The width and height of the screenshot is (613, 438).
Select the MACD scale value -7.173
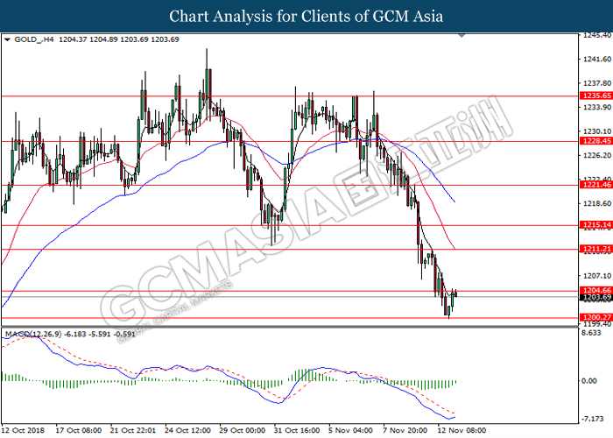point(593,419)
